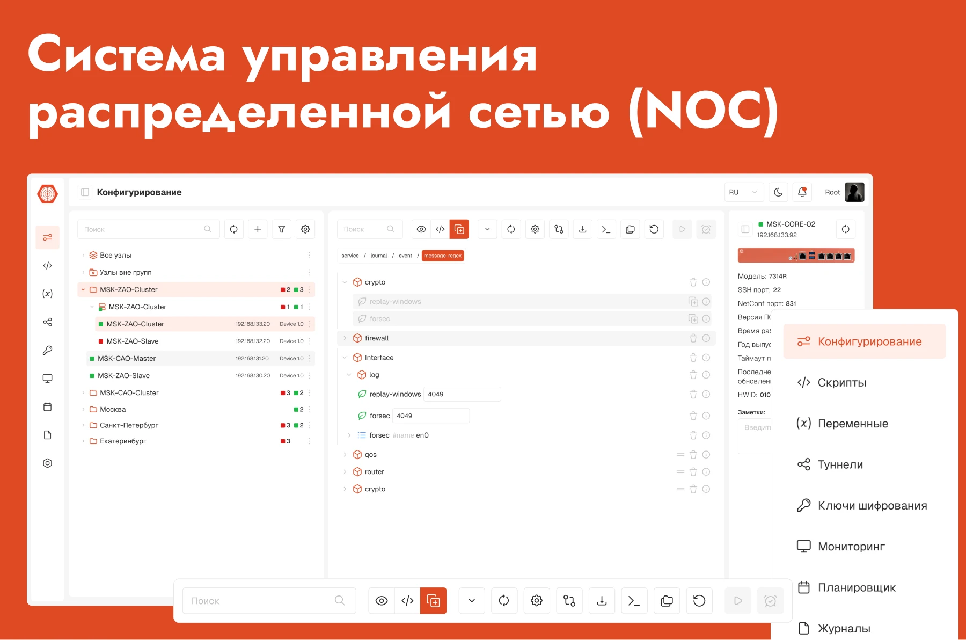Select MSK-CAO-Master device row
The width and height of the screenshot is (966, 640).
(200, 358)
